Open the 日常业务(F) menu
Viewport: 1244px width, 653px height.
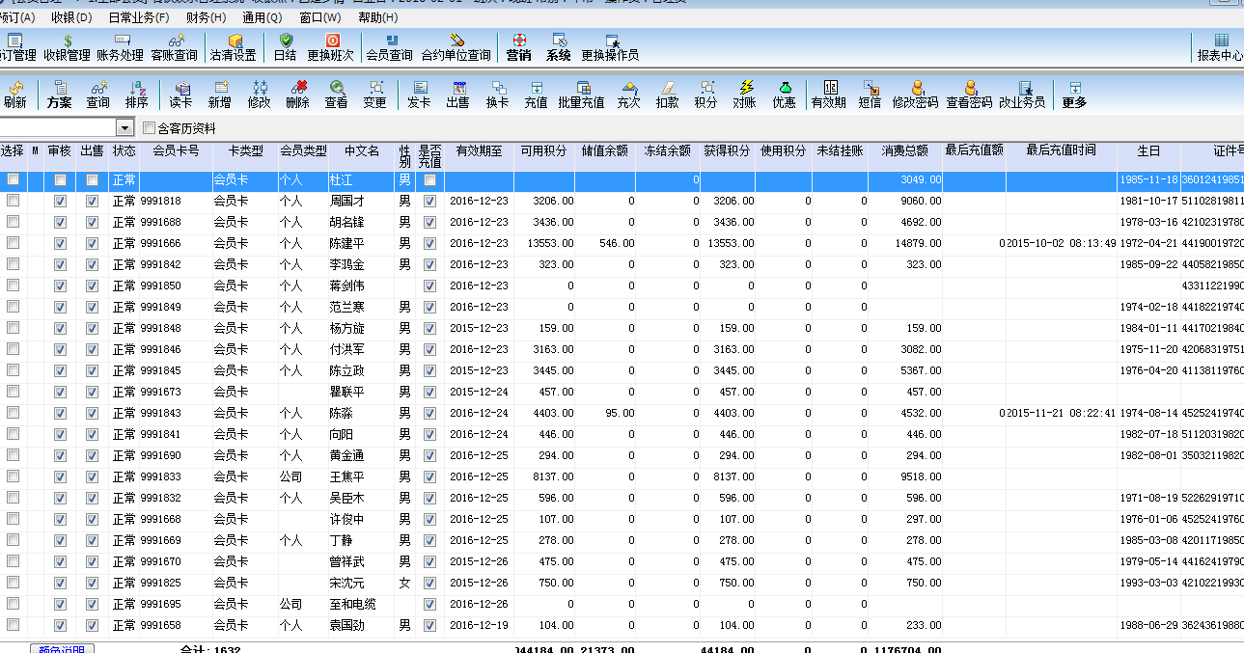(x=138, y=17)
